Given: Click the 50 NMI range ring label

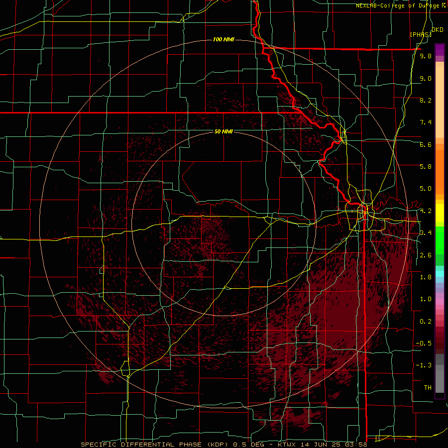Looking at the screenshot, I should tap(224, 131).
